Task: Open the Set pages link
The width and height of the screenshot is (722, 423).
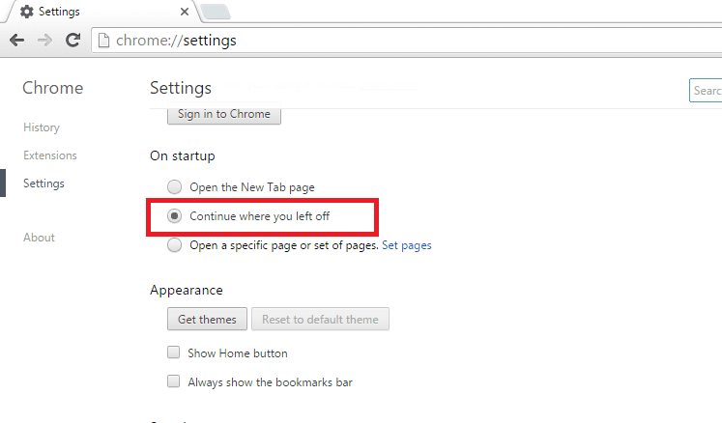Action: (407, 245)
